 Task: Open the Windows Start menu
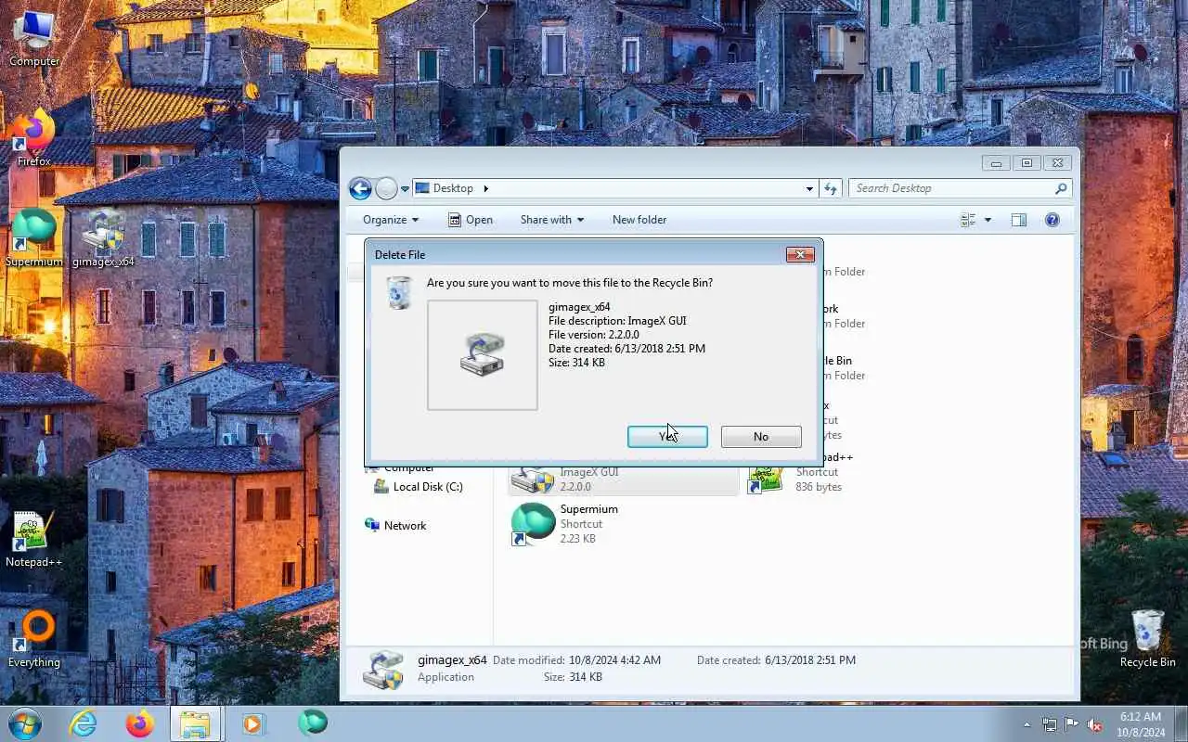[x=25, y=723]
